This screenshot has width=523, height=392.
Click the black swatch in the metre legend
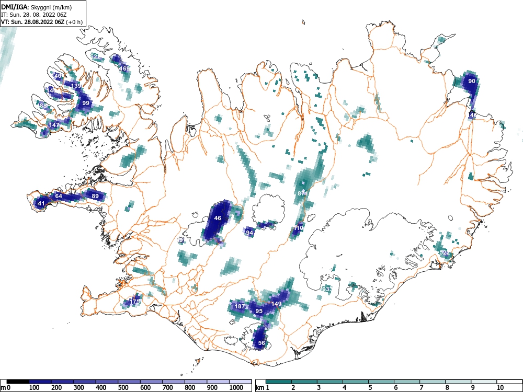18,382
